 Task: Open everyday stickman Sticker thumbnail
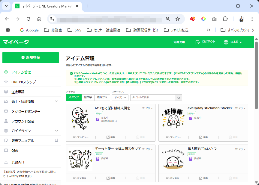click(173, 118)
